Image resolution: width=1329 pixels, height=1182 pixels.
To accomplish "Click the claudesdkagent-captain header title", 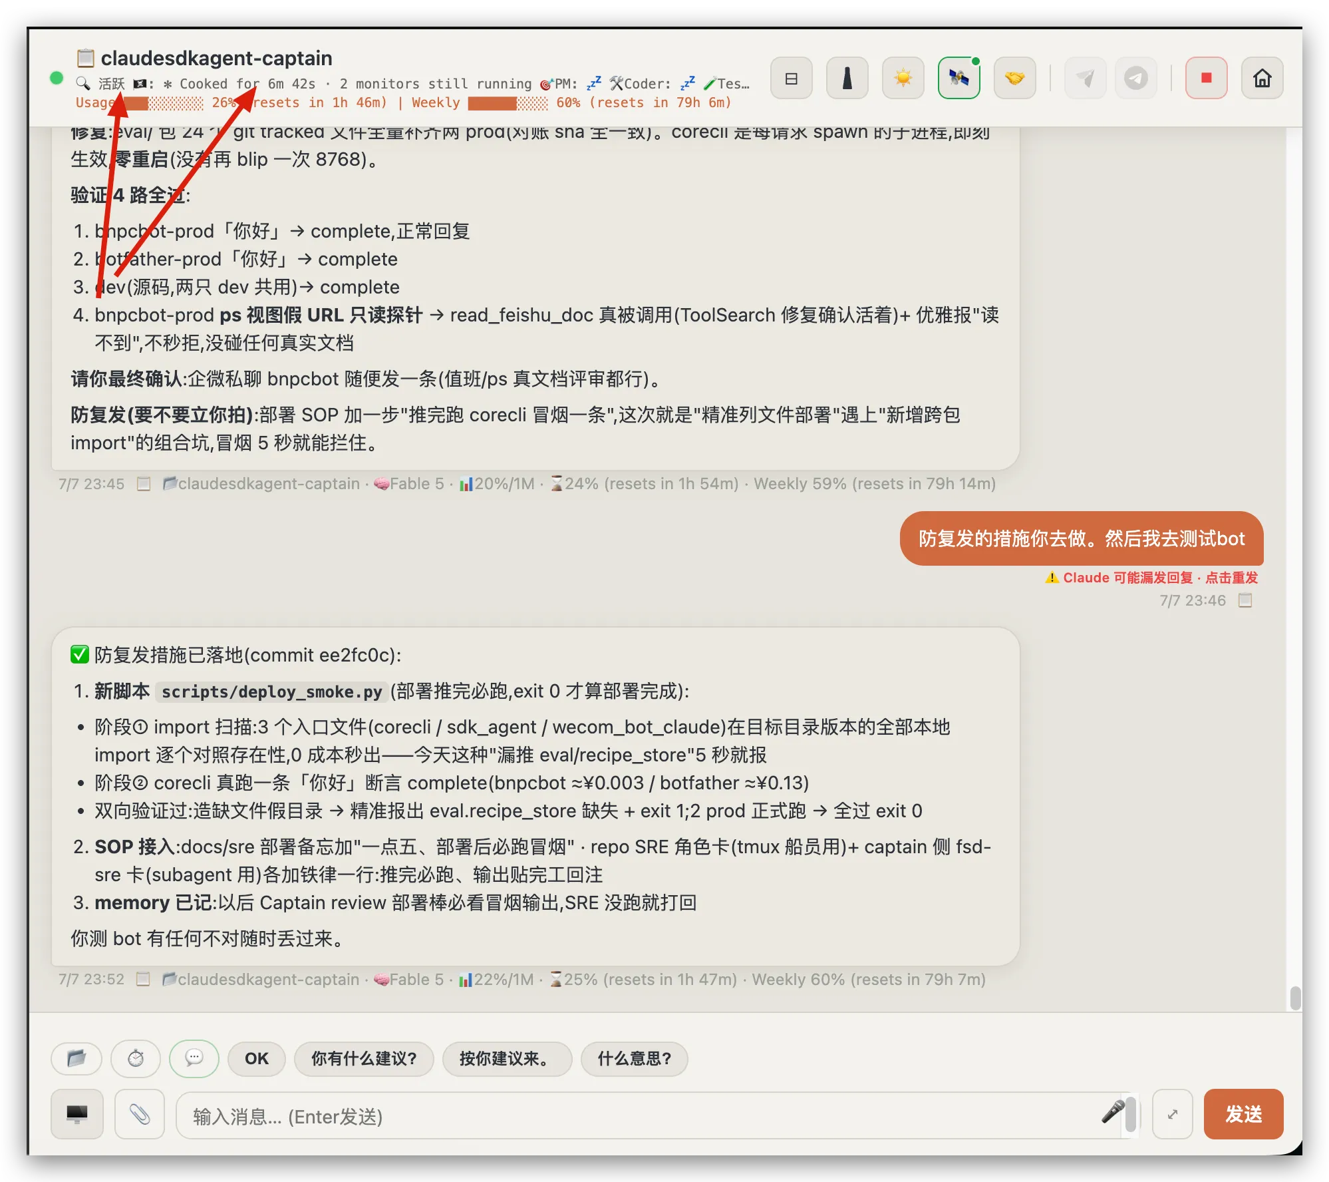I will [x=217, y=58].
